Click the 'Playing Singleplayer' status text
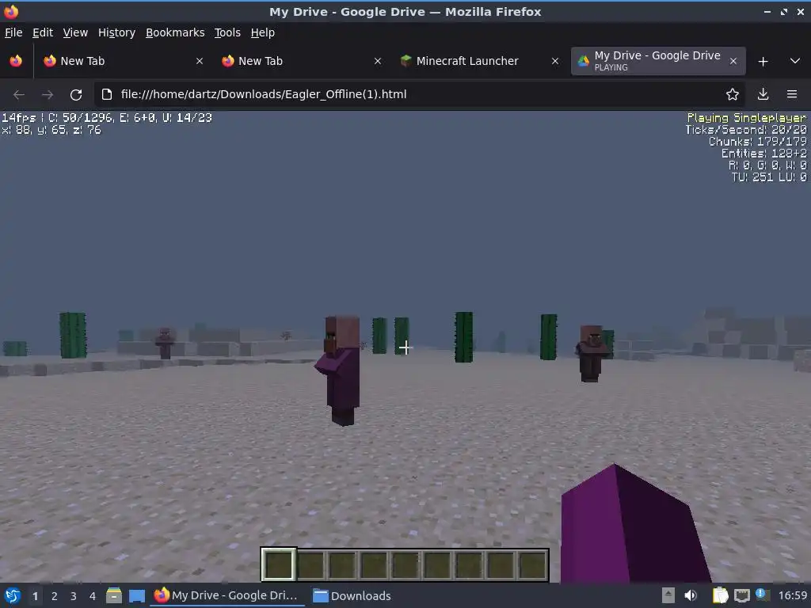This screenshot has height=608, width=811. 746,118
